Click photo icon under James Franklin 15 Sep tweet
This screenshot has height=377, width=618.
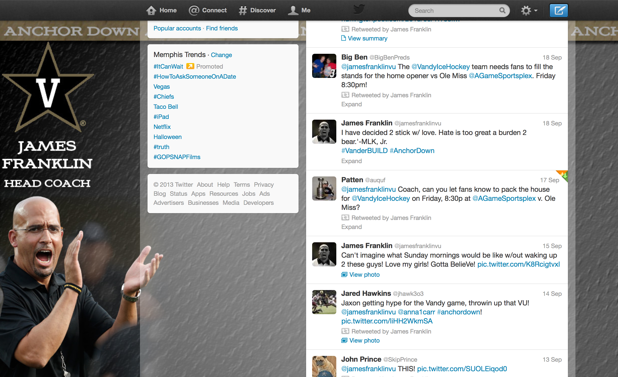344,274
